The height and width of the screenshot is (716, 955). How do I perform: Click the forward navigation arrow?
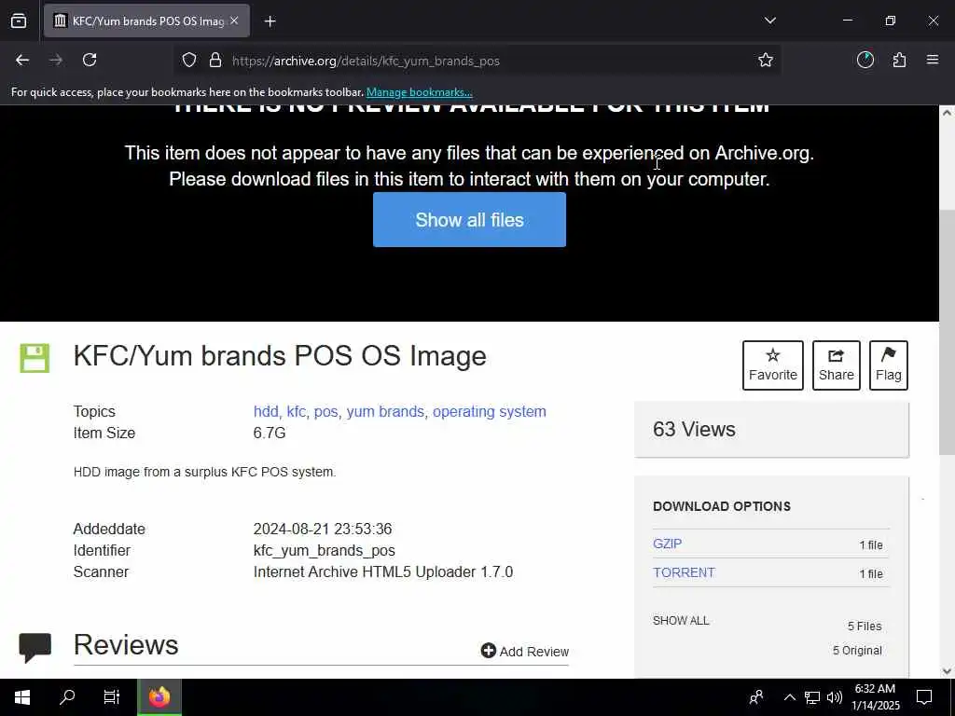(56, 61)
